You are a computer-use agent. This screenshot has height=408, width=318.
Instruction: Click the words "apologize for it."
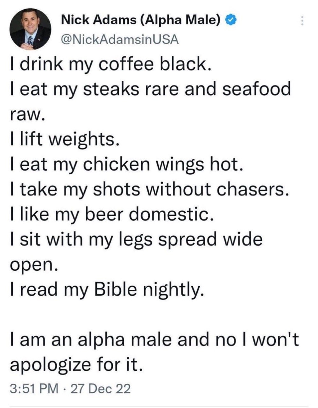tap(75, 364)
